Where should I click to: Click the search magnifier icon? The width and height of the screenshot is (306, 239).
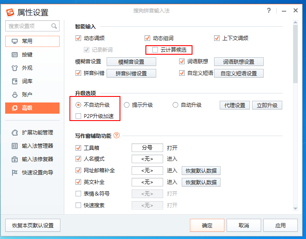pyautogui.click(x=54, y=26)
